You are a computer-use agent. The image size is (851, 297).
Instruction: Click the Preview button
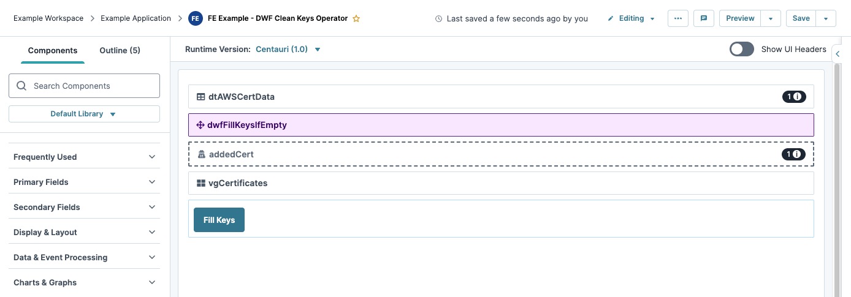click(x=740, y=18)
